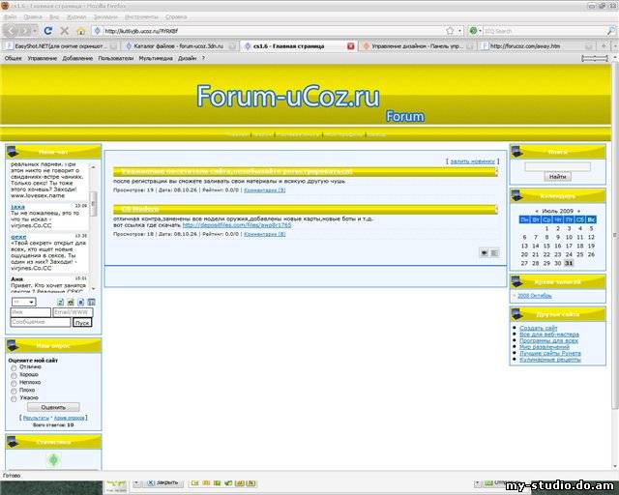Click the last chat toolbar icon (BB codes)
619x495 pixels.
click(x=91, y=302)
